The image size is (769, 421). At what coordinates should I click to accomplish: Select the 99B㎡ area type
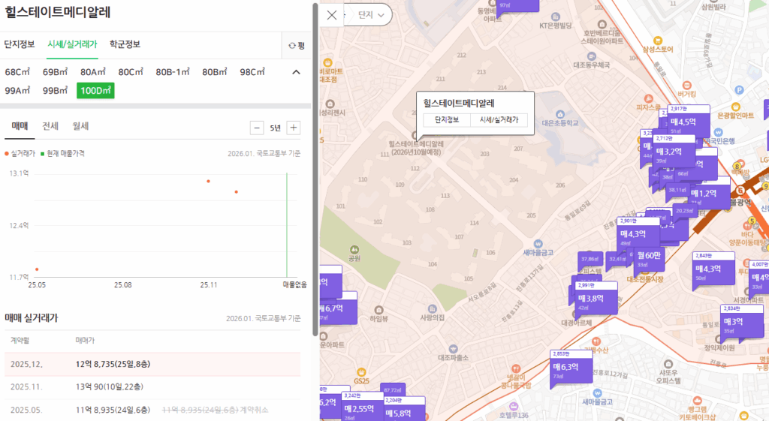55,91
